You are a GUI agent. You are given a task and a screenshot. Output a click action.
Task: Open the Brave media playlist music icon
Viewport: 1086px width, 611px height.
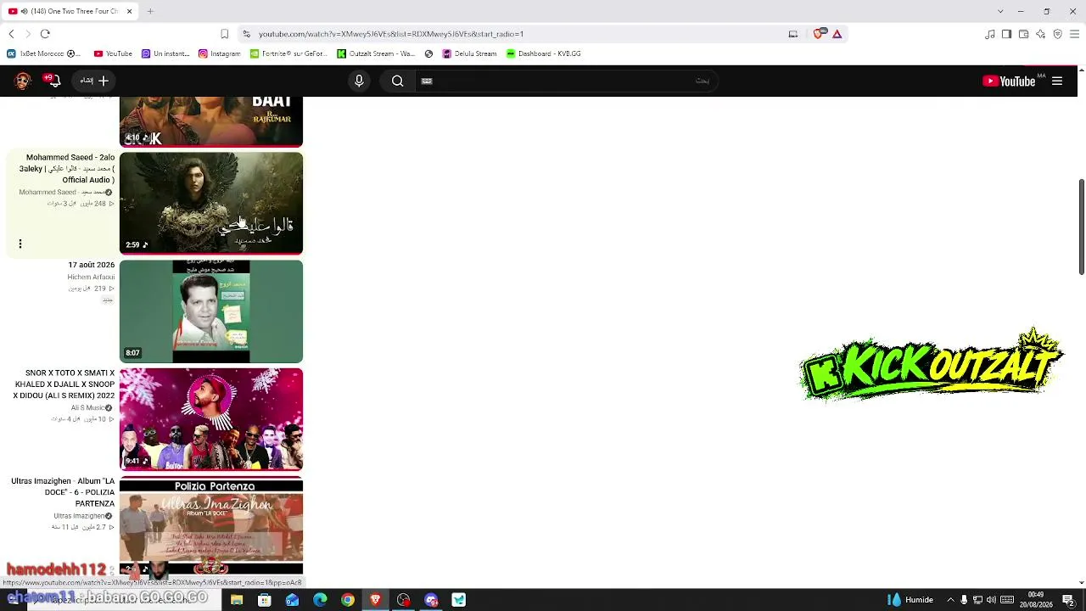990,34
